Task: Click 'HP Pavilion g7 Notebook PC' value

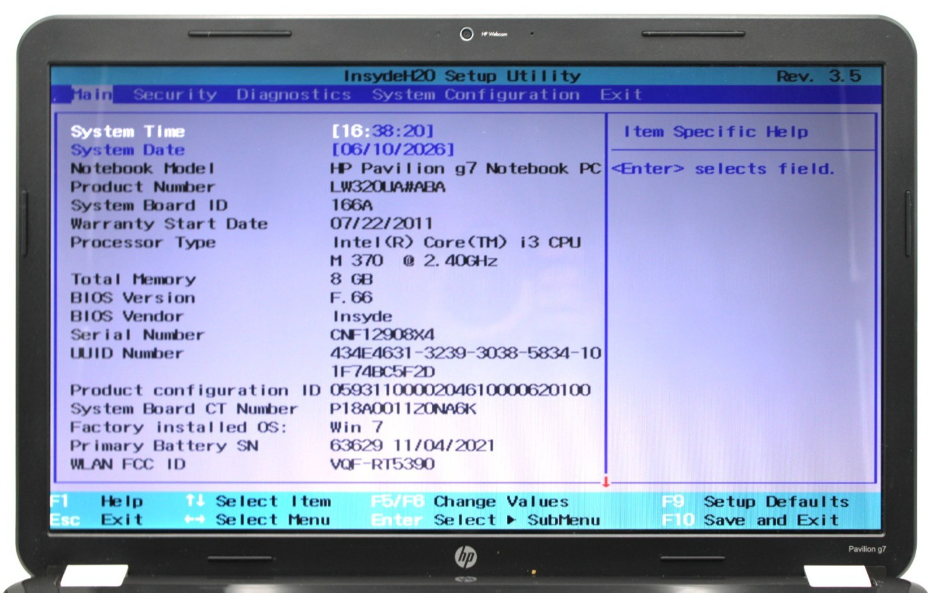Action: tap(466, 168)
